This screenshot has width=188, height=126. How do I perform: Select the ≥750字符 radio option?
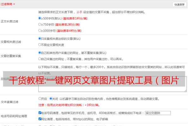tap(40, 24)
